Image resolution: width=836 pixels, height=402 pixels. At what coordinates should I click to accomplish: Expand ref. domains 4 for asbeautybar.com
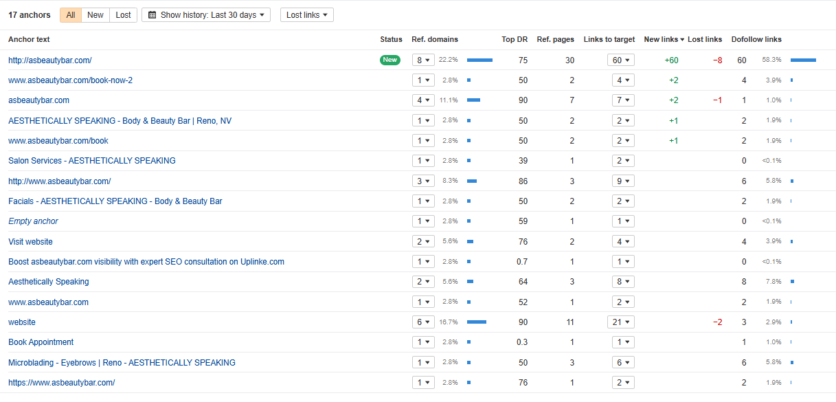(x=422, y=100)
